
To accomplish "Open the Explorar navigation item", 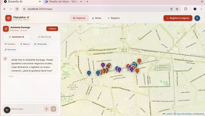I will (x=79, y=18).
